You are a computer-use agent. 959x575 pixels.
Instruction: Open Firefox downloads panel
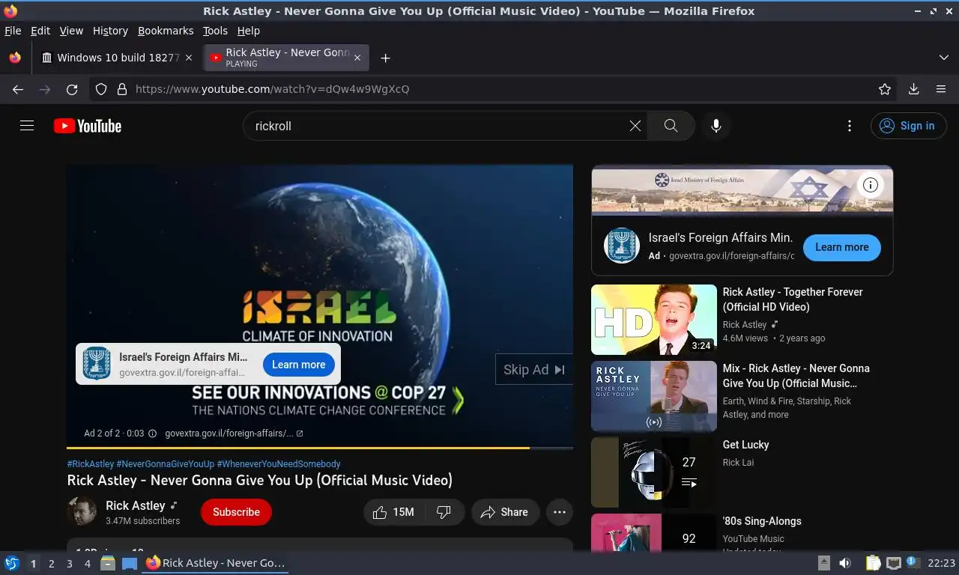click(x=913, y=89)
